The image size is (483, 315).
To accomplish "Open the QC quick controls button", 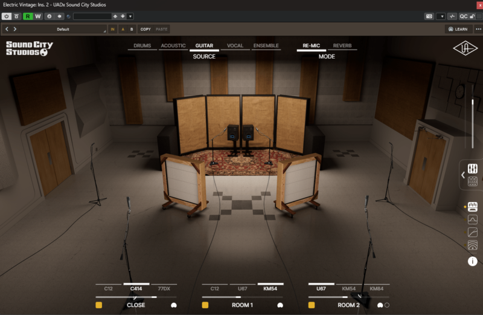I will tap(463, 16).
